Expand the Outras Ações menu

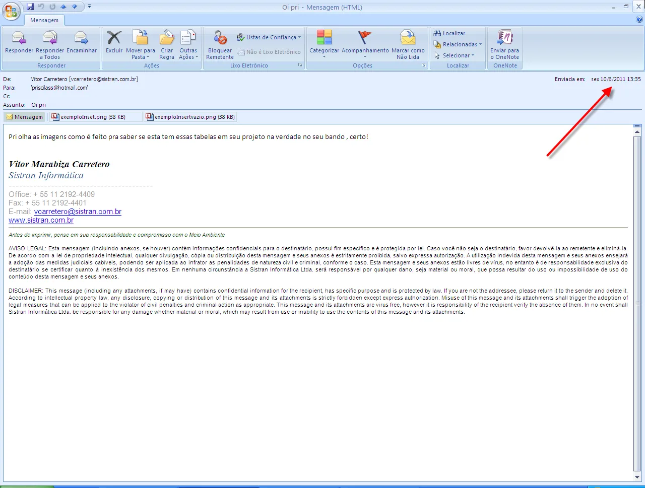point(188,45)
